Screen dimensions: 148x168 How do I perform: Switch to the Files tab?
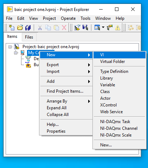click(x=29, y=37)
